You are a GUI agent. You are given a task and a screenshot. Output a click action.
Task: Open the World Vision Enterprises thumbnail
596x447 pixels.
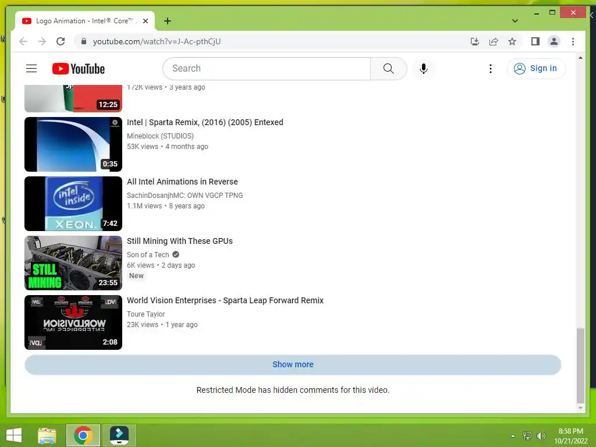(x=73, y=322)
